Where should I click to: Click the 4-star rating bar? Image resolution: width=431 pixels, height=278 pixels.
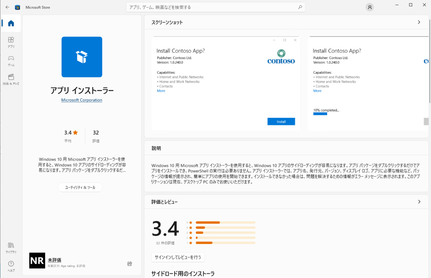tap(226, 228)
